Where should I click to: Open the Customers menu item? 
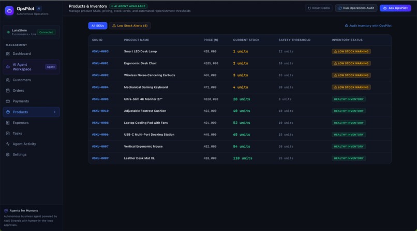[32, 80]
